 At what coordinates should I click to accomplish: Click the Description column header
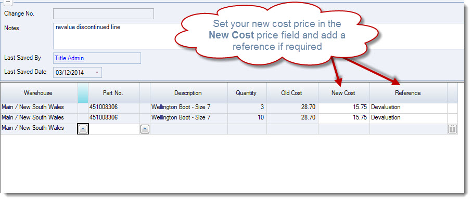tap(188, 93)
